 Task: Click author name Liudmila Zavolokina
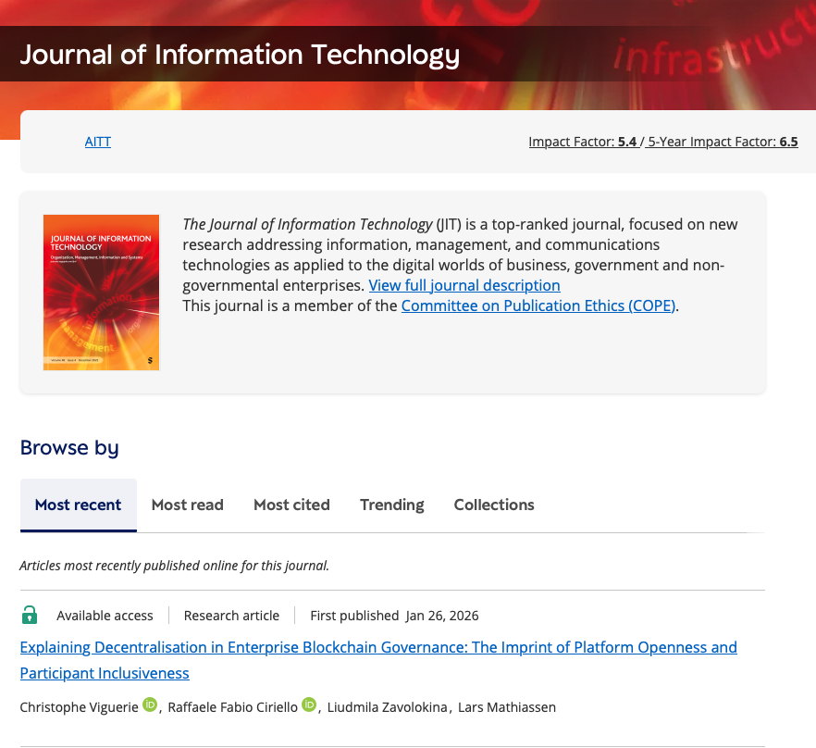click(x=389, y=708)
